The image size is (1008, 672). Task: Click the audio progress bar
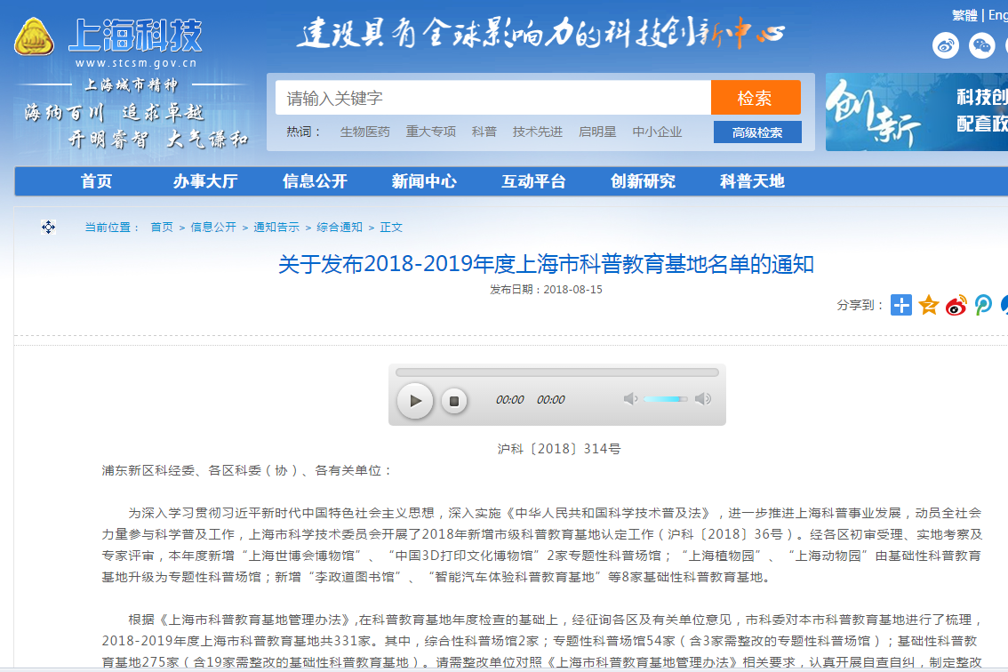point(556,372)
